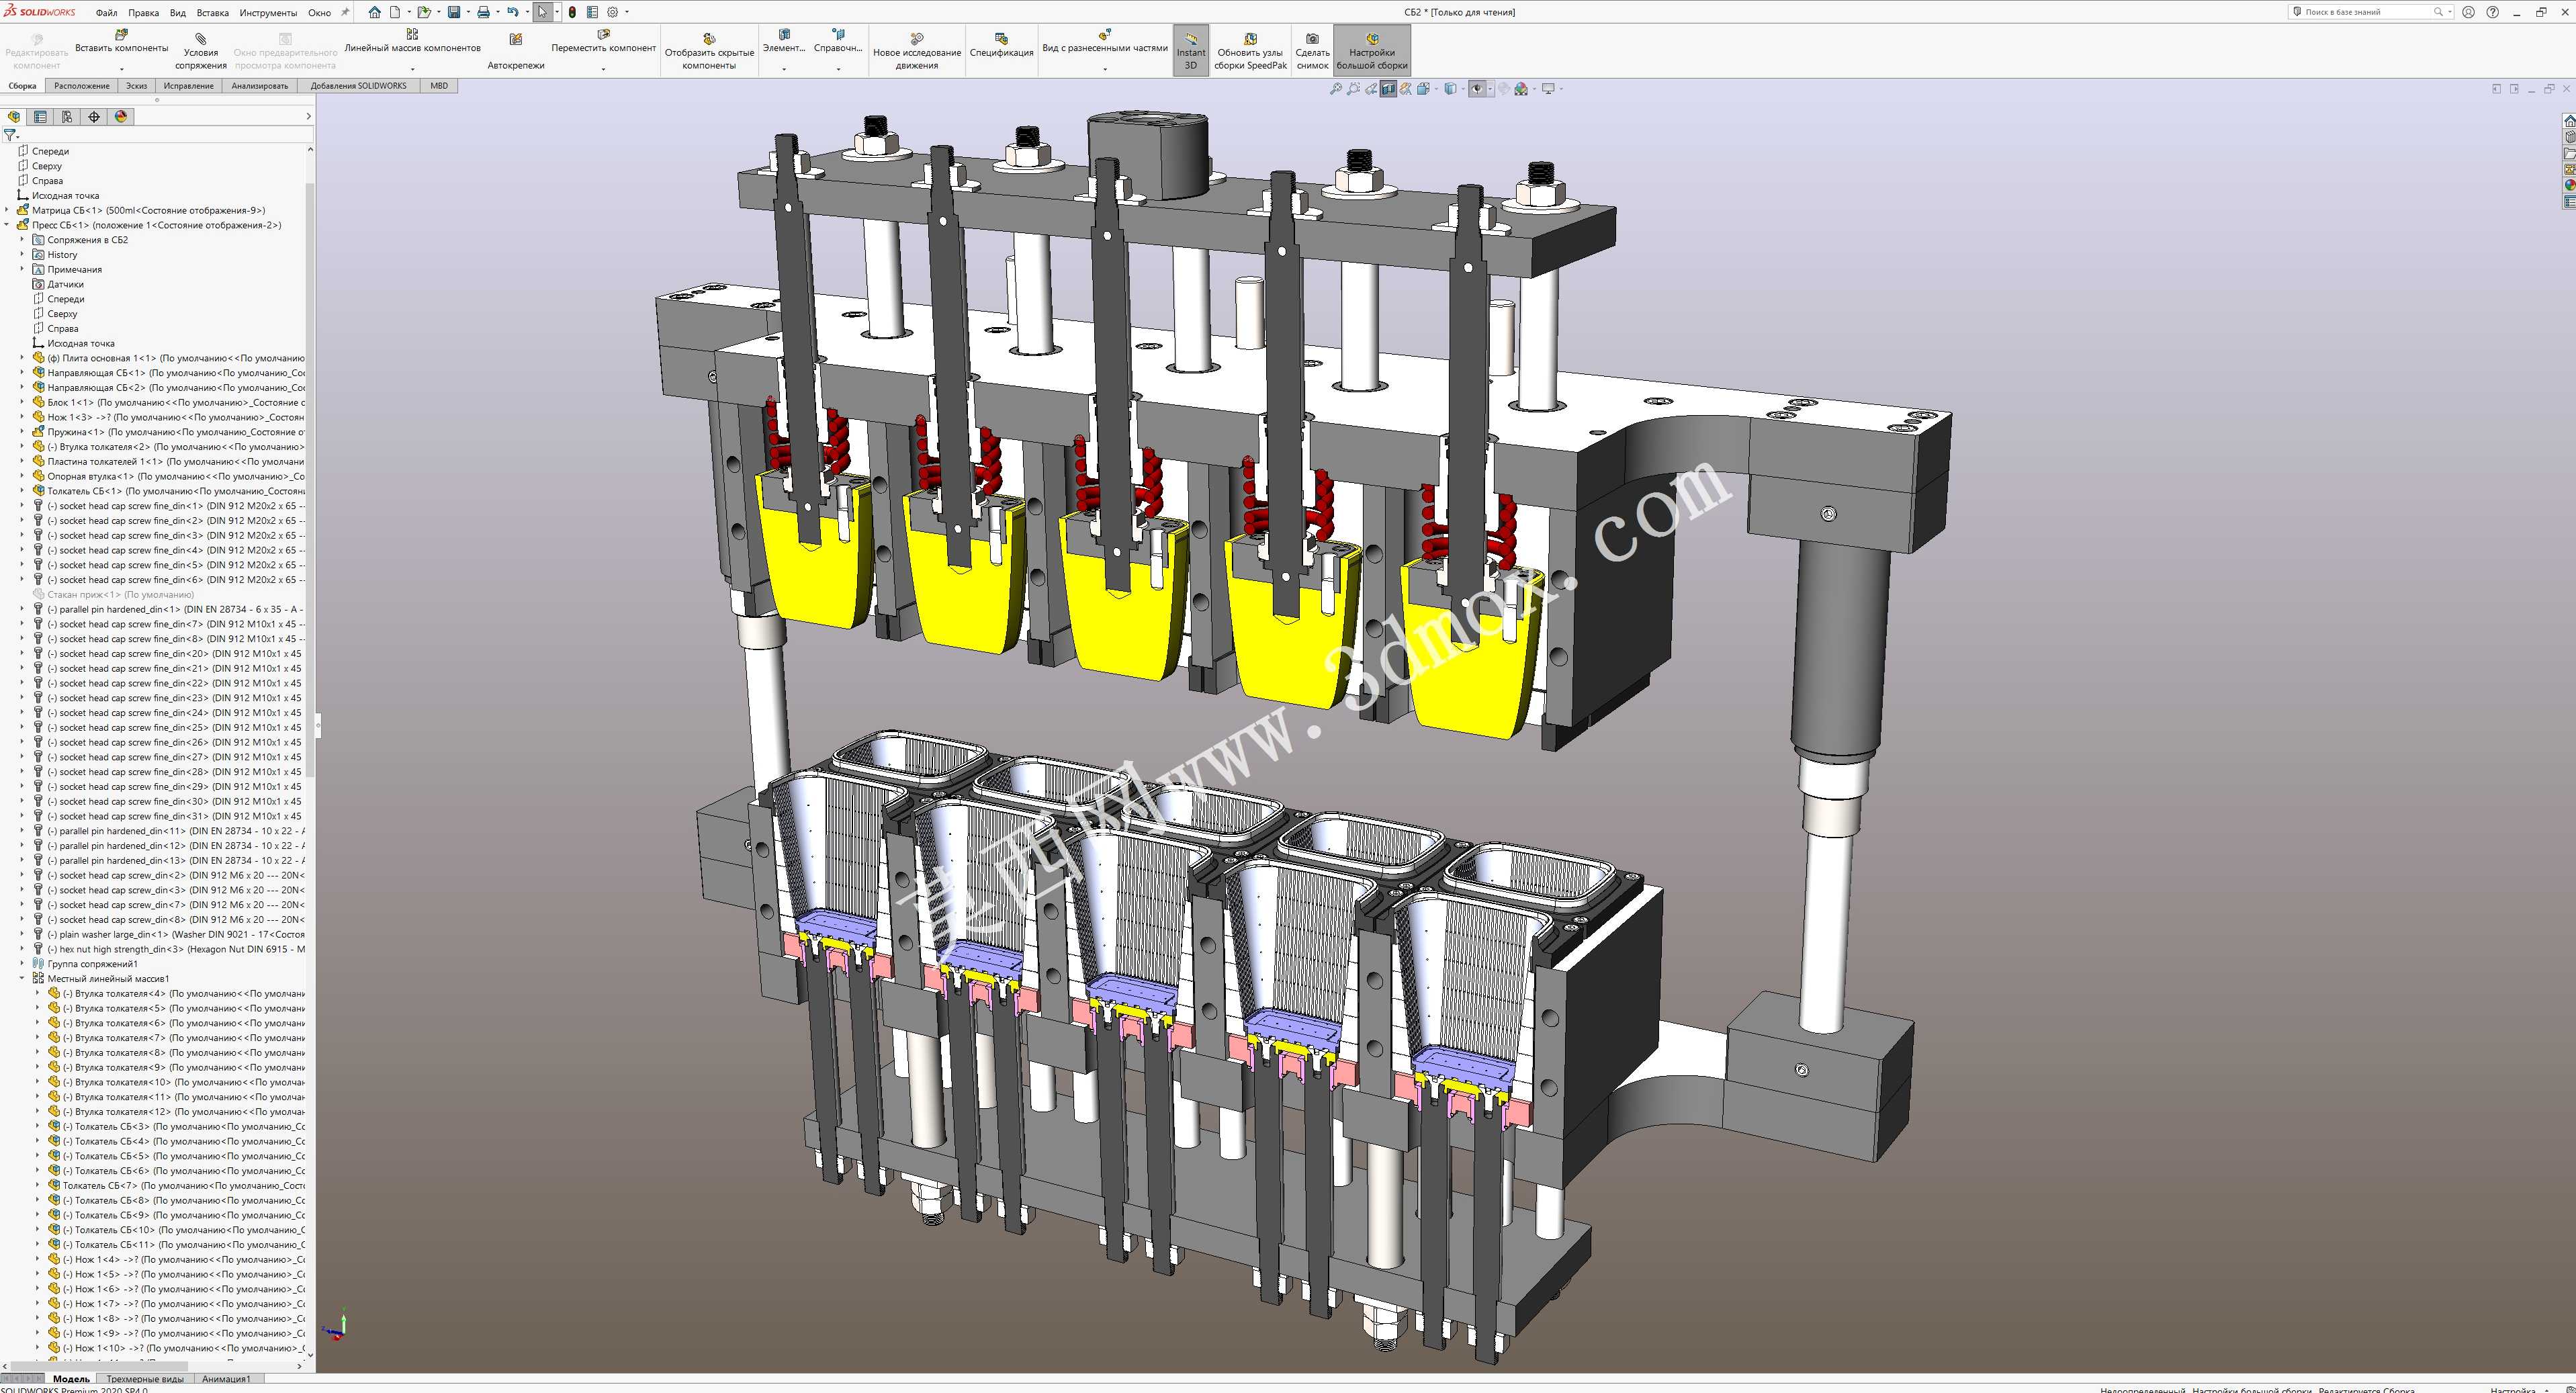Launch Автокрепежи smart fasteners tool

(516, 52)
